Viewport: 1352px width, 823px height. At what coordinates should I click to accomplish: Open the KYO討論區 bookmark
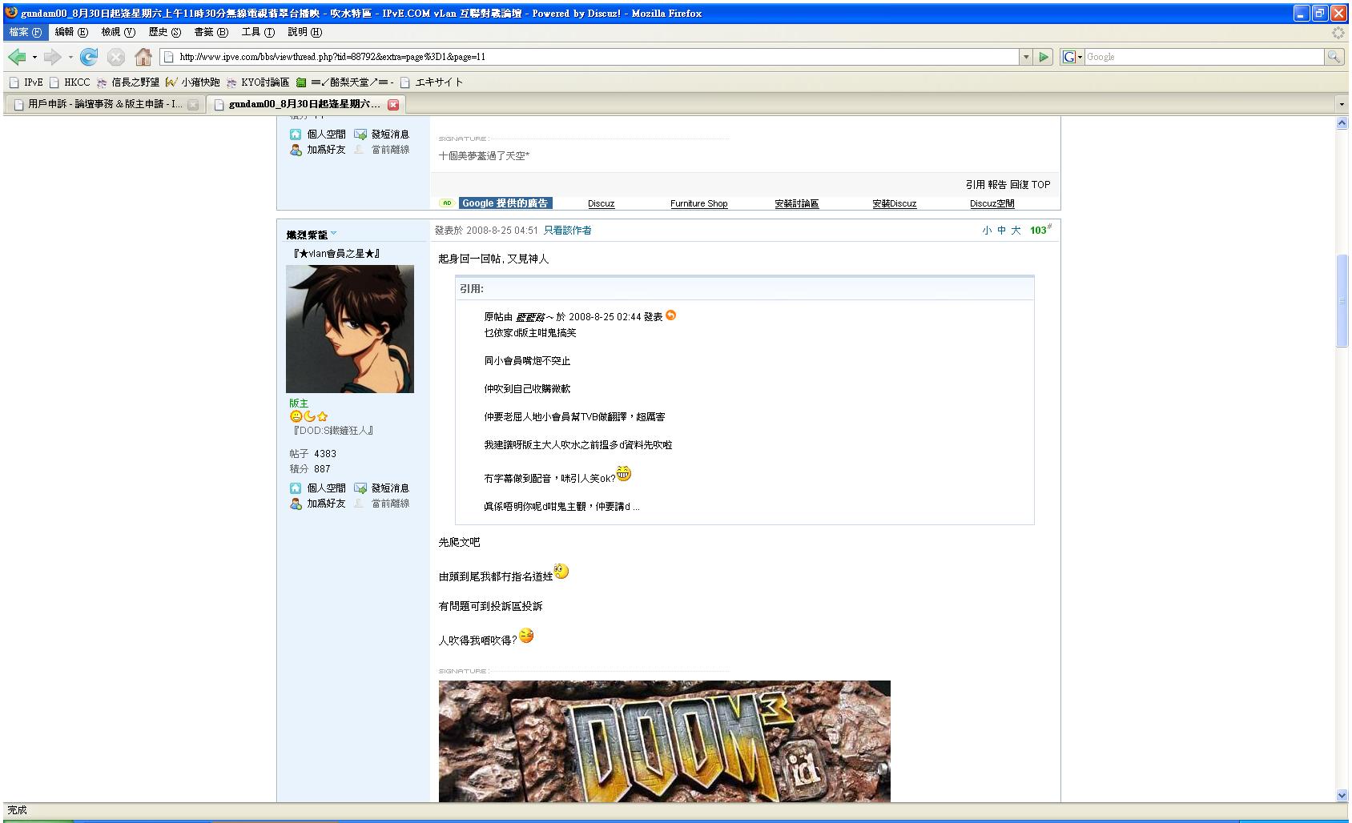click(257, 82)
